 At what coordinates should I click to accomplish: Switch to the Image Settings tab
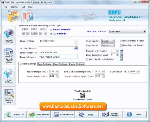coord(77,64)
